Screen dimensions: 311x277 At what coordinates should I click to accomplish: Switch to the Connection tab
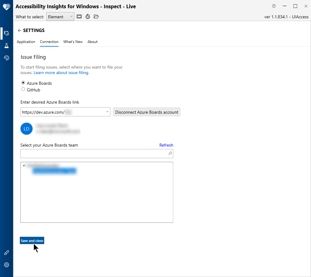coord(49,42)
